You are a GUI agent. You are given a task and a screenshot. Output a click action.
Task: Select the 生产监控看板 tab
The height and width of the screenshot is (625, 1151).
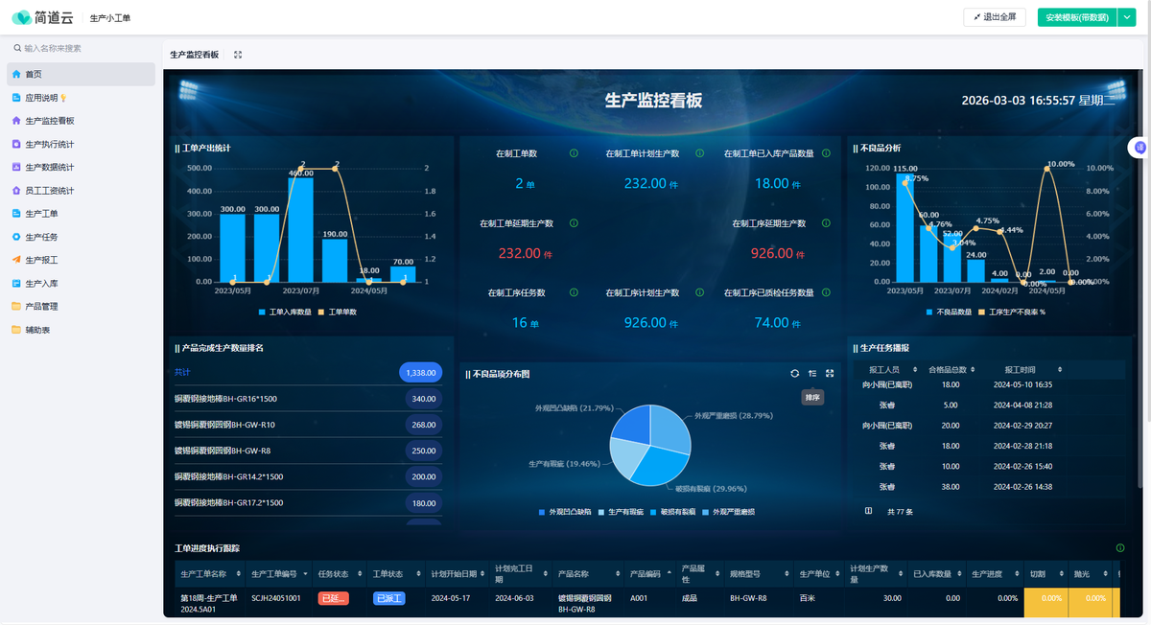pos(194,55)
